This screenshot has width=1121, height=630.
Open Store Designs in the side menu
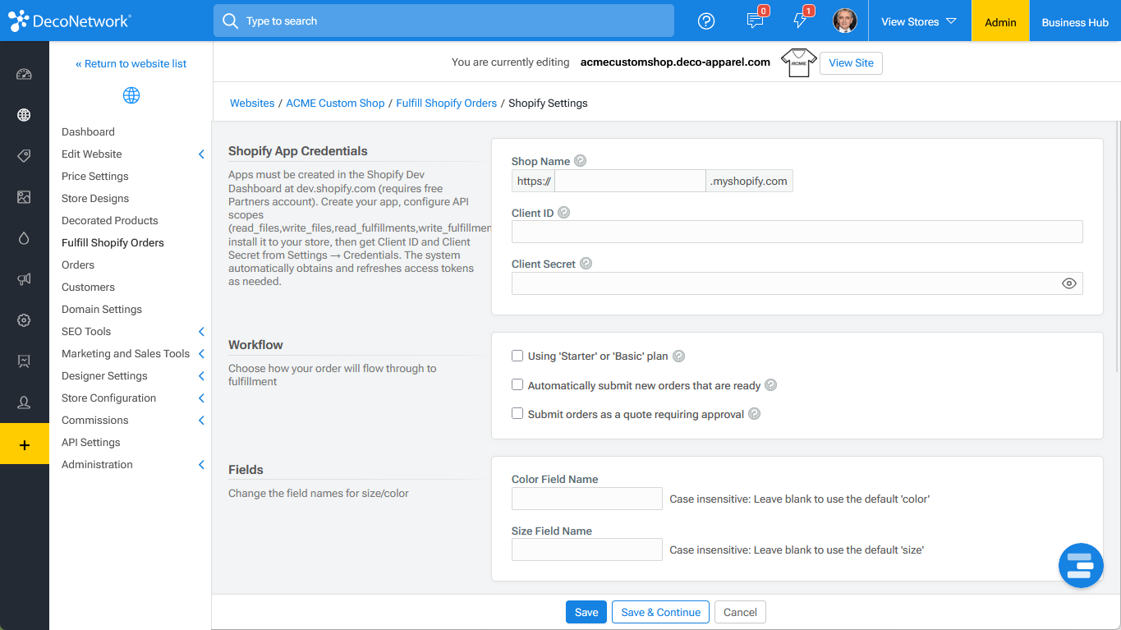(x=95, y=198)
